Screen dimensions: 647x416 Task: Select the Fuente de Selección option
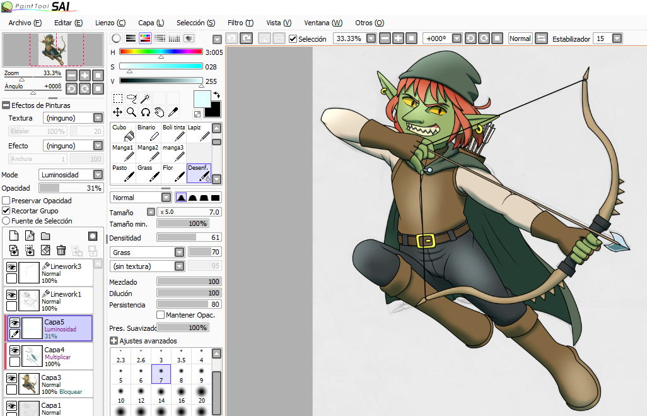[6, 221]
